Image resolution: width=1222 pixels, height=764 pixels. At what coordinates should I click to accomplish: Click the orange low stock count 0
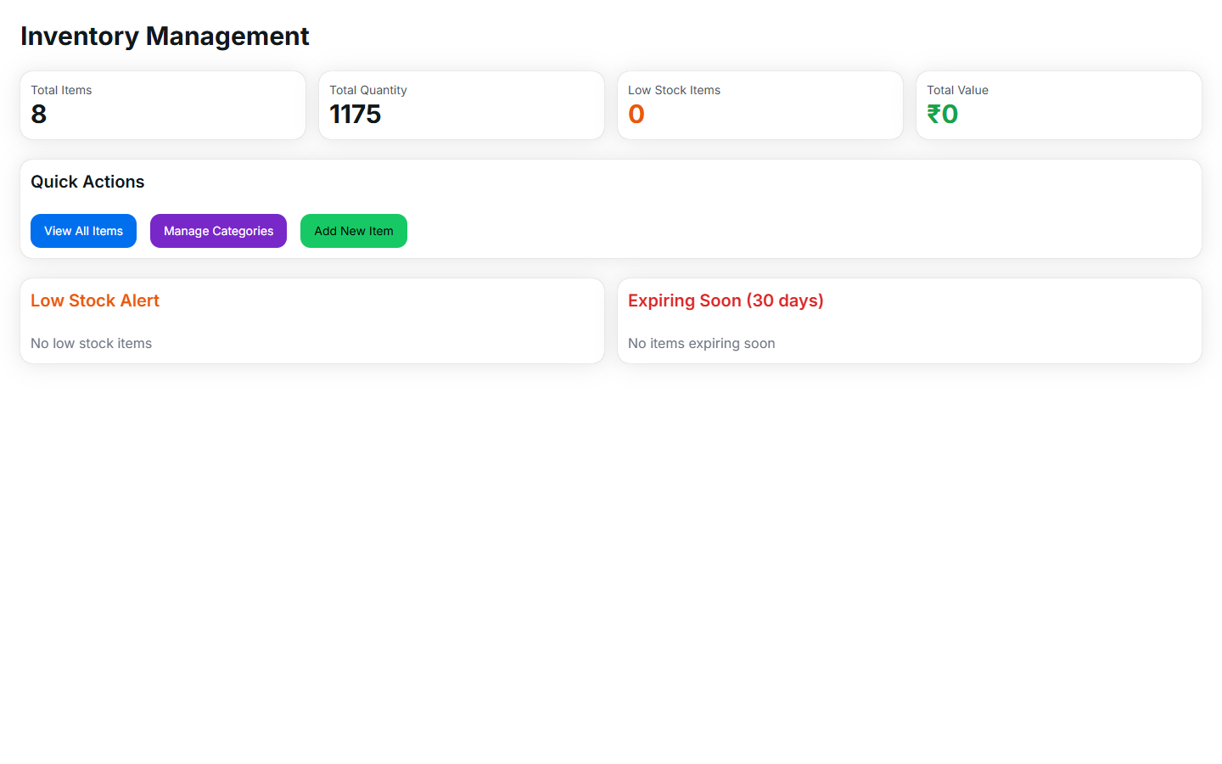tap(636, 114)
